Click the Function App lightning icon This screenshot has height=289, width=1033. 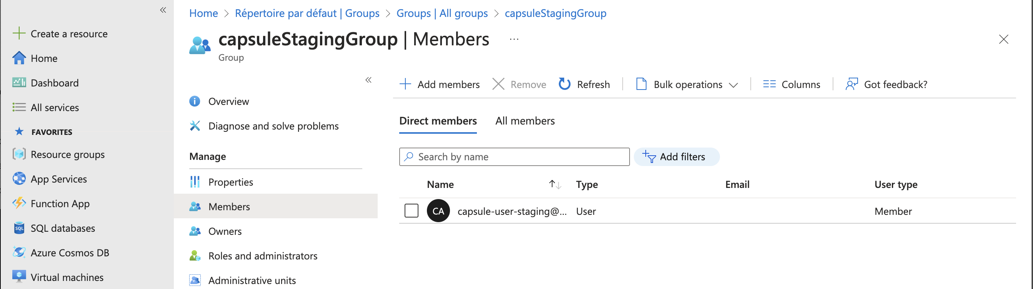point(19,204)
